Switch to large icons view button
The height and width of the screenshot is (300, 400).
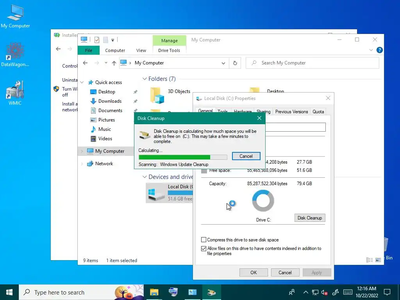378,260
